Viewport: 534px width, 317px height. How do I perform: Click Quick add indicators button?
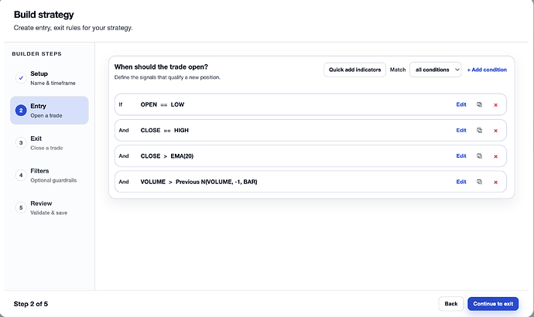tap(354, 70)
